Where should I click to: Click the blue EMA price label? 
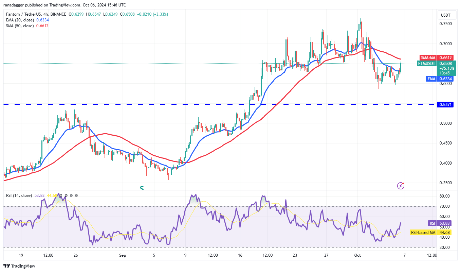click(x=431, y=79)
